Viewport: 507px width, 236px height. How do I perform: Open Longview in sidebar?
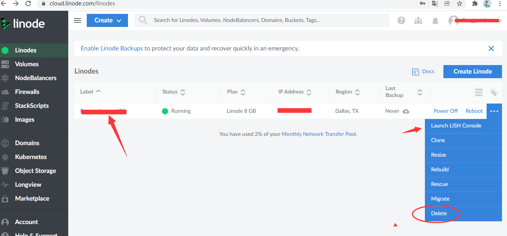click(34, 184)
